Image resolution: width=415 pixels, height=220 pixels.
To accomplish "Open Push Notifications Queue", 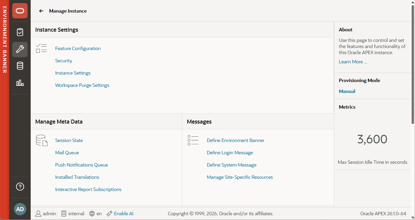I will 81,165.
